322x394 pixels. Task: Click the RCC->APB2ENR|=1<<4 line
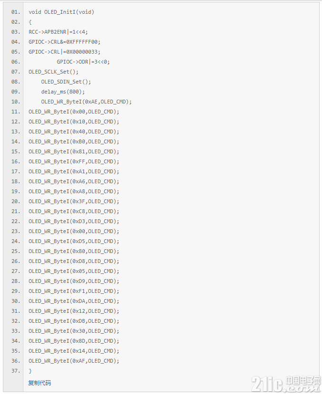pos(58,32)
